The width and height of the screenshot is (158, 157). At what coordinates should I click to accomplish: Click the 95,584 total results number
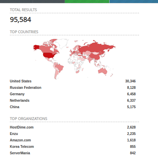[x=20, y=20]
